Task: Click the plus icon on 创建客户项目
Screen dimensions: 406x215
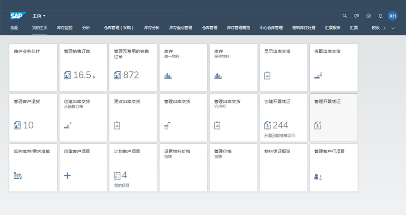Action: pos(67,175)
